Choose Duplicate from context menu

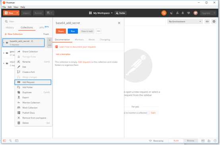(x=33, y=92)
